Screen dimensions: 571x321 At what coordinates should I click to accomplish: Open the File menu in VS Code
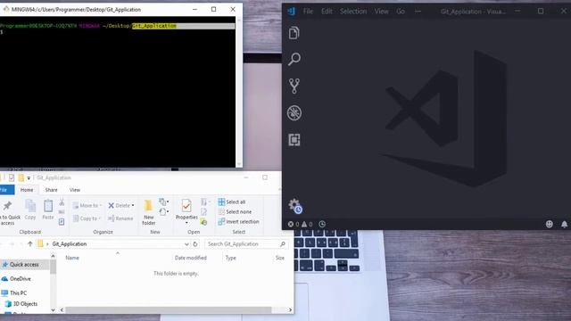tap(308, 12)
